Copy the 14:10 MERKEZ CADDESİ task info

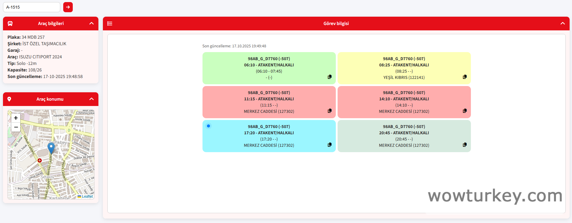(465, 111)
